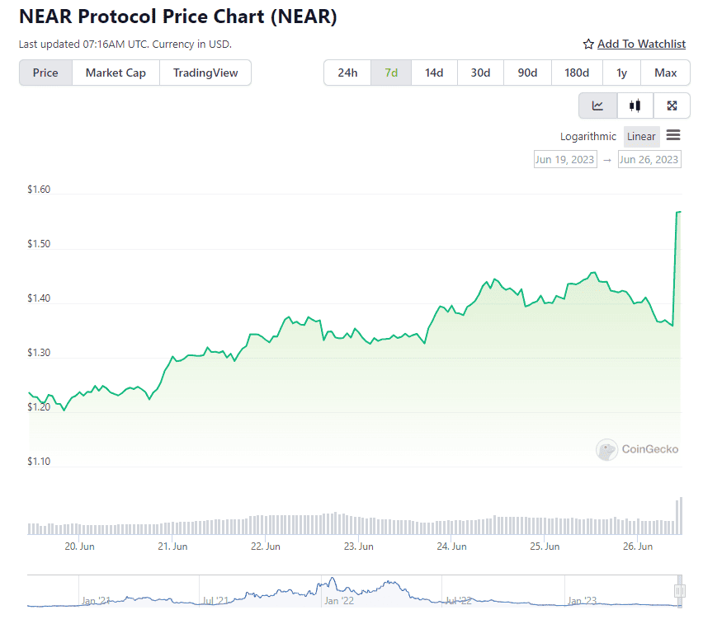Enable the 7d time range option
The image size is (703, 624).
pos(390,73)
